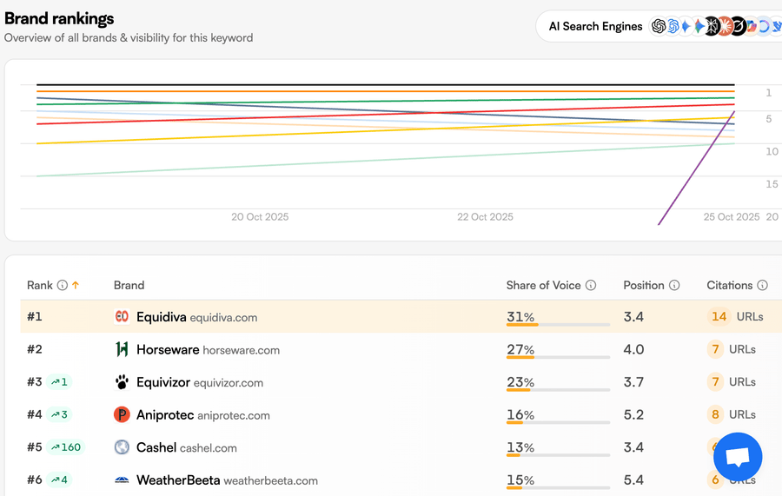Click the info icon next to Position

point(674,285)
